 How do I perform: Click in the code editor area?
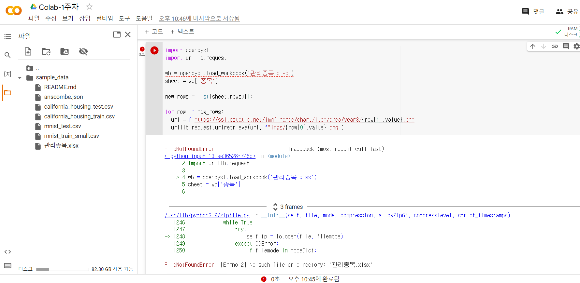371,89
